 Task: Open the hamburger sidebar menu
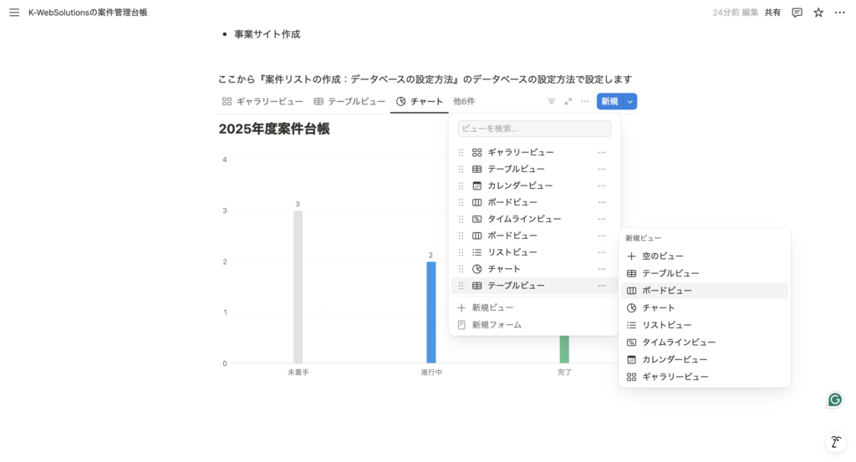(14, 13)
